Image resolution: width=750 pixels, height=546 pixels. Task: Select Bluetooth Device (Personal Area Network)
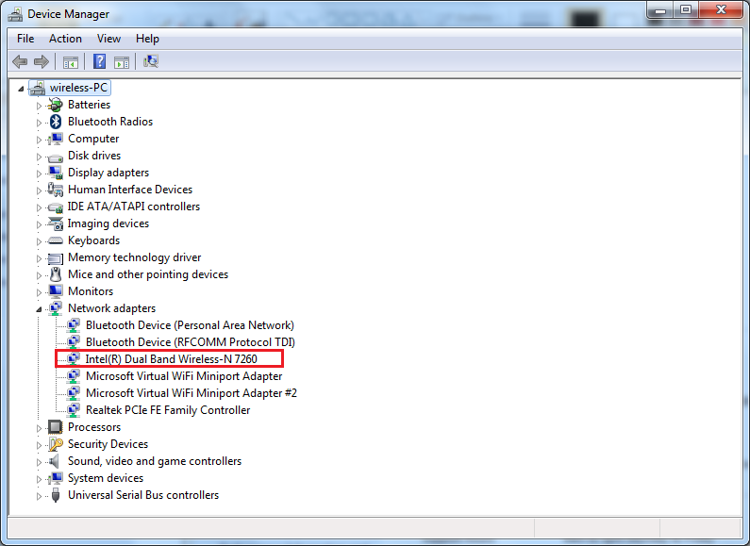tap(190, 325)
